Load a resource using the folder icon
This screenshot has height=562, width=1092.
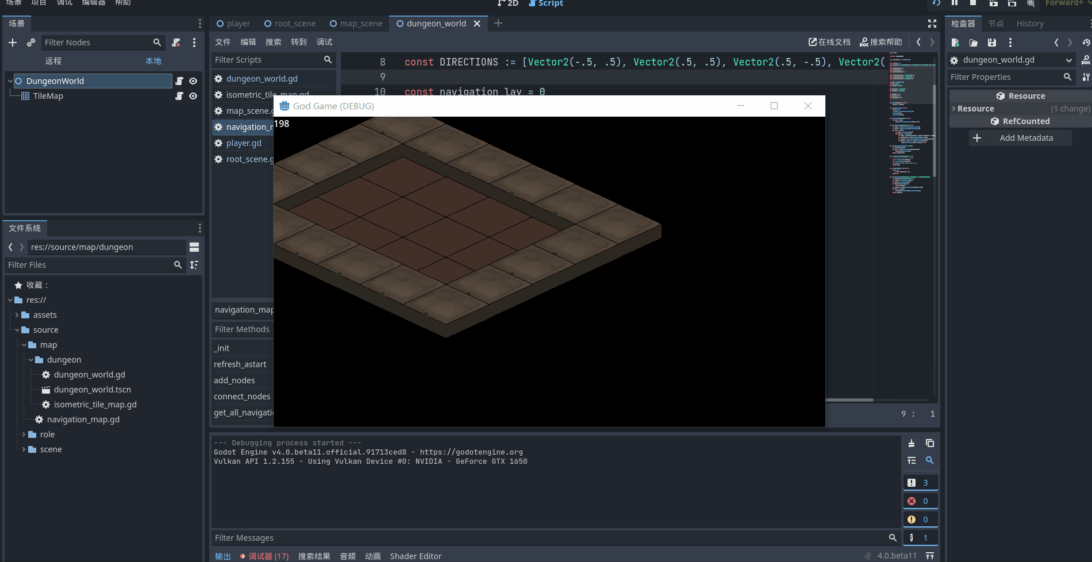coord(972,43)
